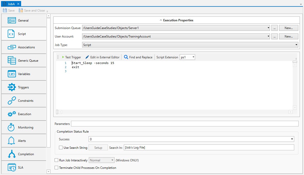The image size is (304, 175).
Task: Open the Completion tab
Action: pyautogui.click(x=24, y=154)
